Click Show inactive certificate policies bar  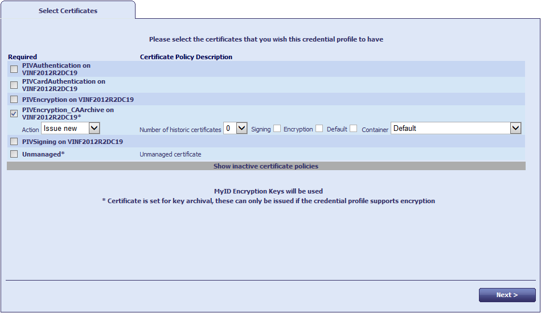(265, 166)
